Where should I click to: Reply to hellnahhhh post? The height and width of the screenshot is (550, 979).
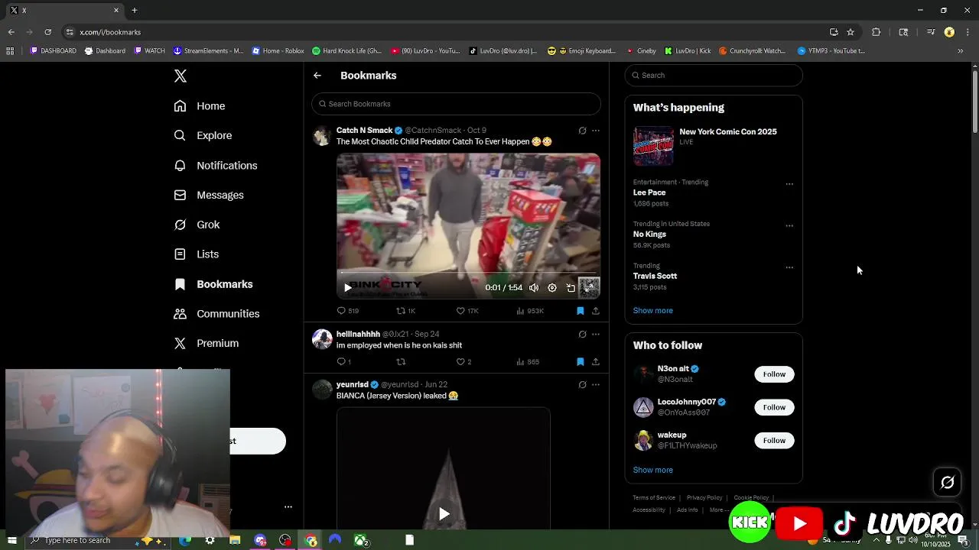pyautogui.click(x=344, y=362)
